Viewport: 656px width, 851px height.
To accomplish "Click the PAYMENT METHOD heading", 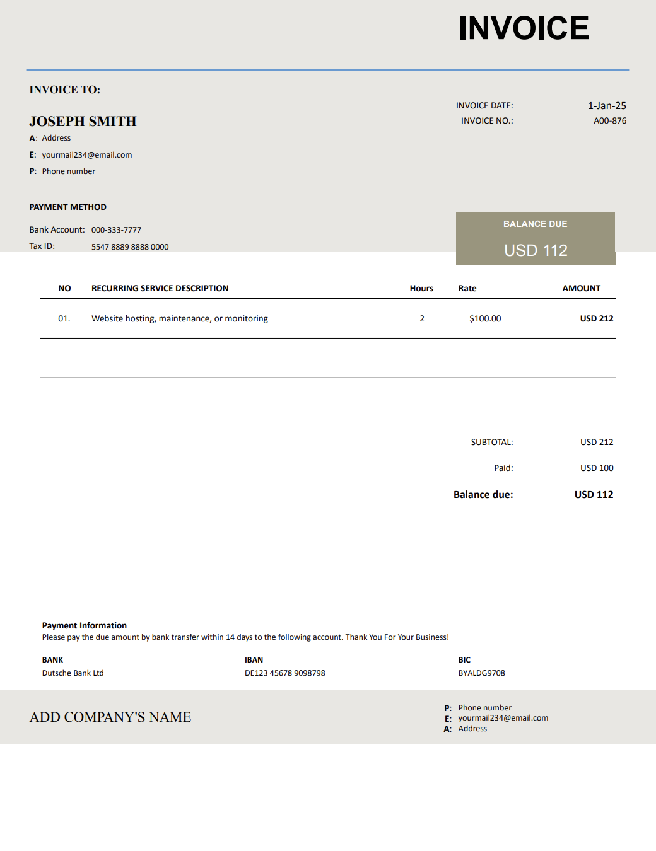I will click(x=67, y=207).
